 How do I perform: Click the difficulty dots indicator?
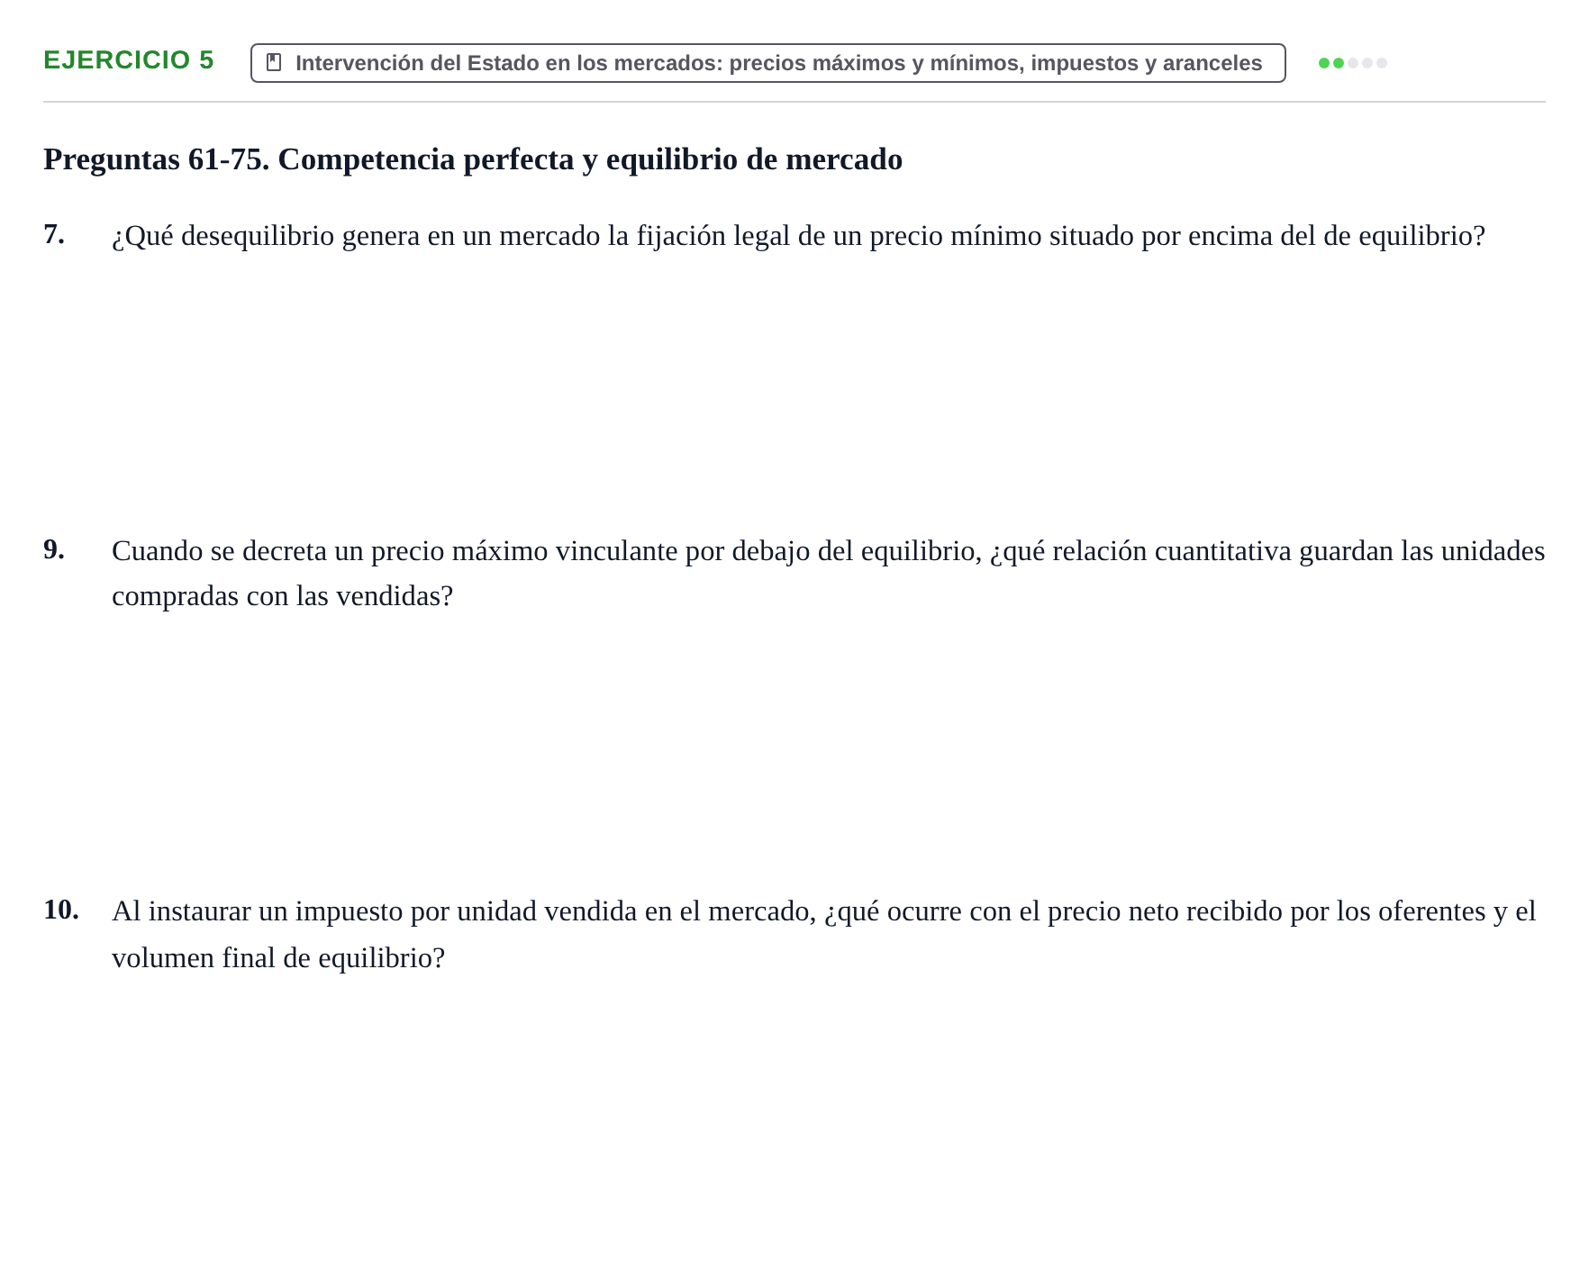click(x=1352, y=63)
